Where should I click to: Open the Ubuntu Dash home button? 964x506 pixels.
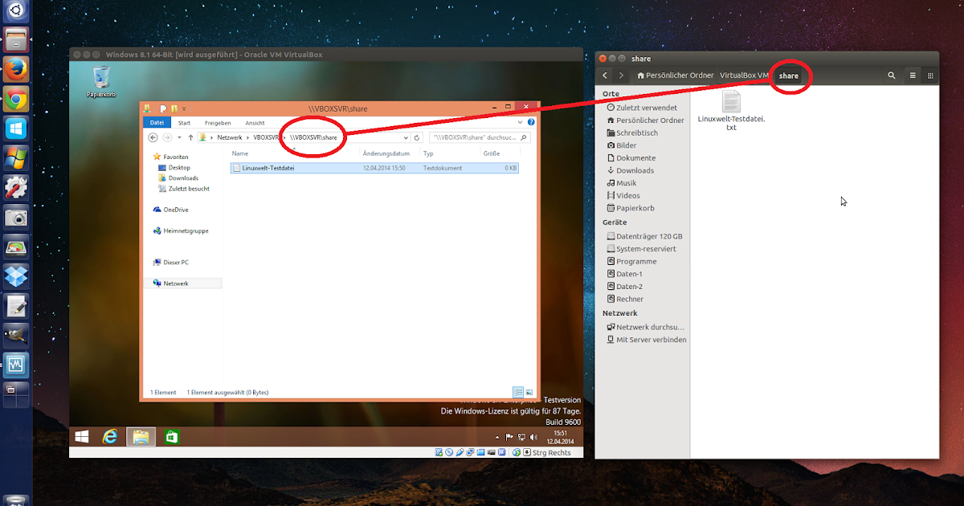(16, 10)
